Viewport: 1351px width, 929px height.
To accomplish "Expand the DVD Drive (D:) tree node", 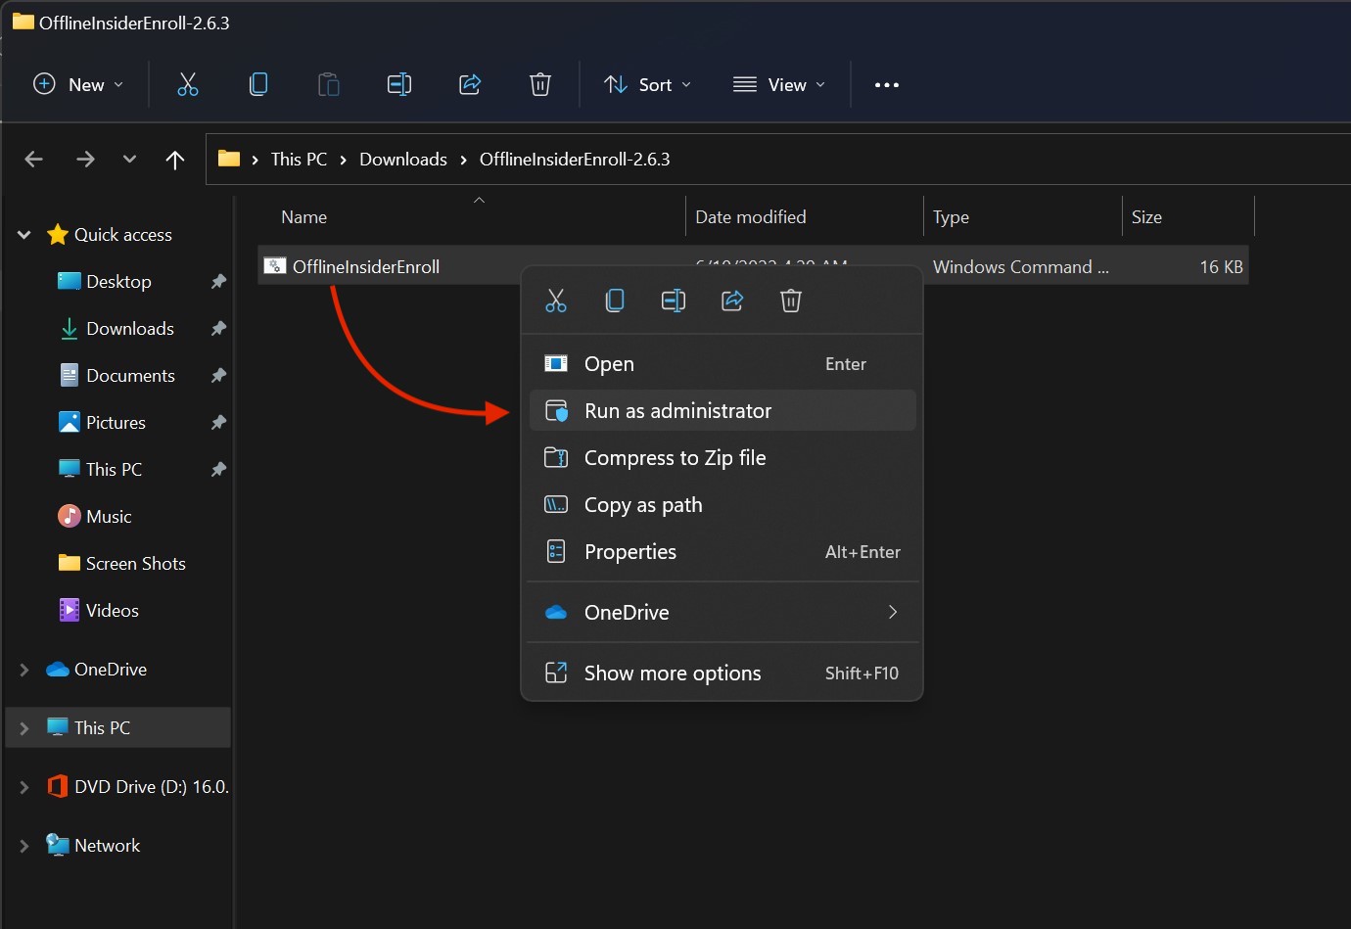I will click(x=24, y=787).
